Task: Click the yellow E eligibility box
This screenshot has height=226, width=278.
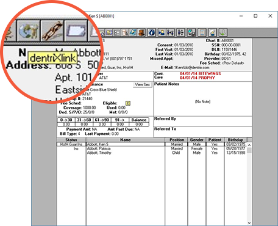Action: 128,103
